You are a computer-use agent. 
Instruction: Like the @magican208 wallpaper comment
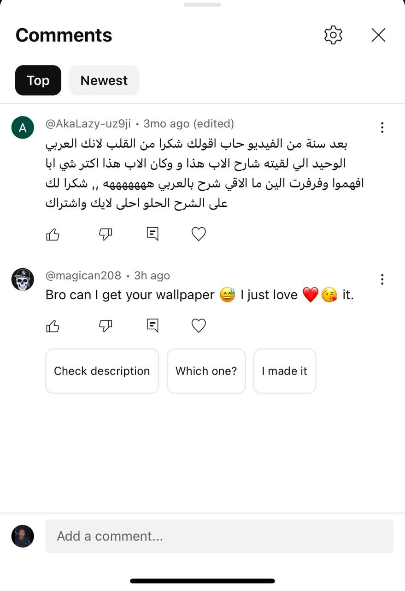(53, 326)
